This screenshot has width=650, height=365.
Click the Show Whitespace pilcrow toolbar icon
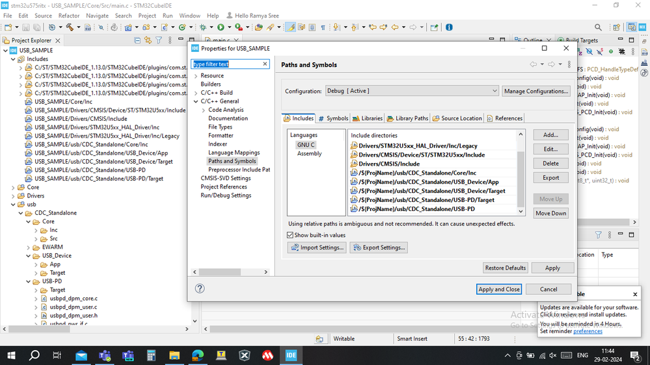[323, 27]
